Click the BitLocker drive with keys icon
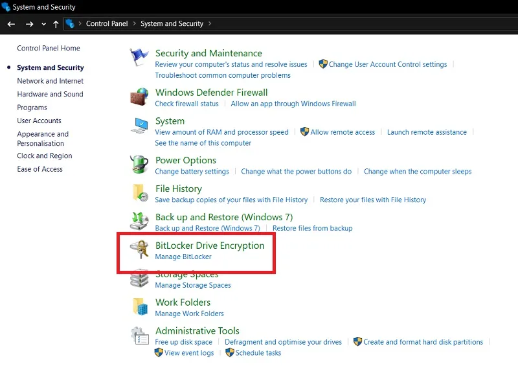 pos(140,249)
